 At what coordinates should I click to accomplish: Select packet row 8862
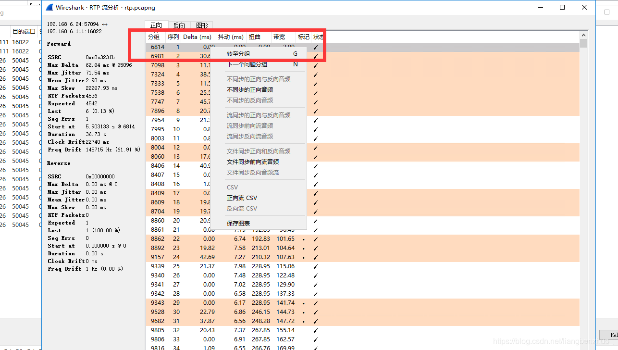363,239
